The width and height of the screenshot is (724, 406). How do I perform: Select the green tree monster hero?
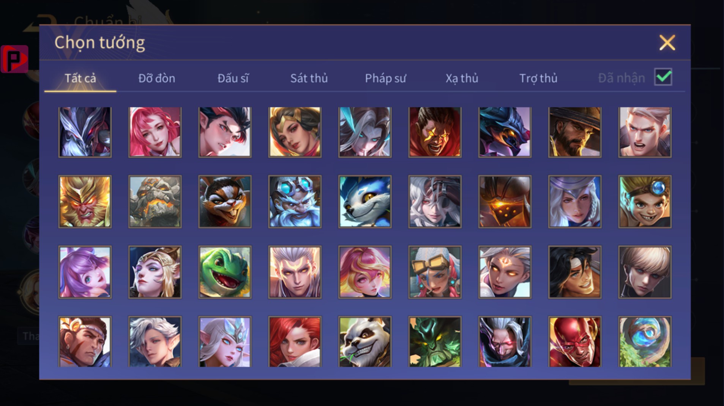tap(435, 342)
